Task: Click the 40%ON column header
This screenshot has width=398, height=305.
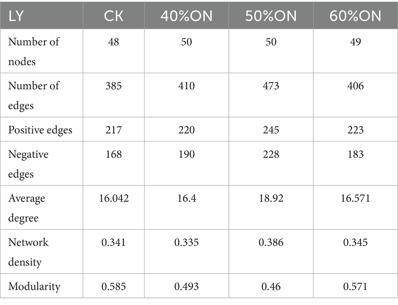Action: coord(186,16)
